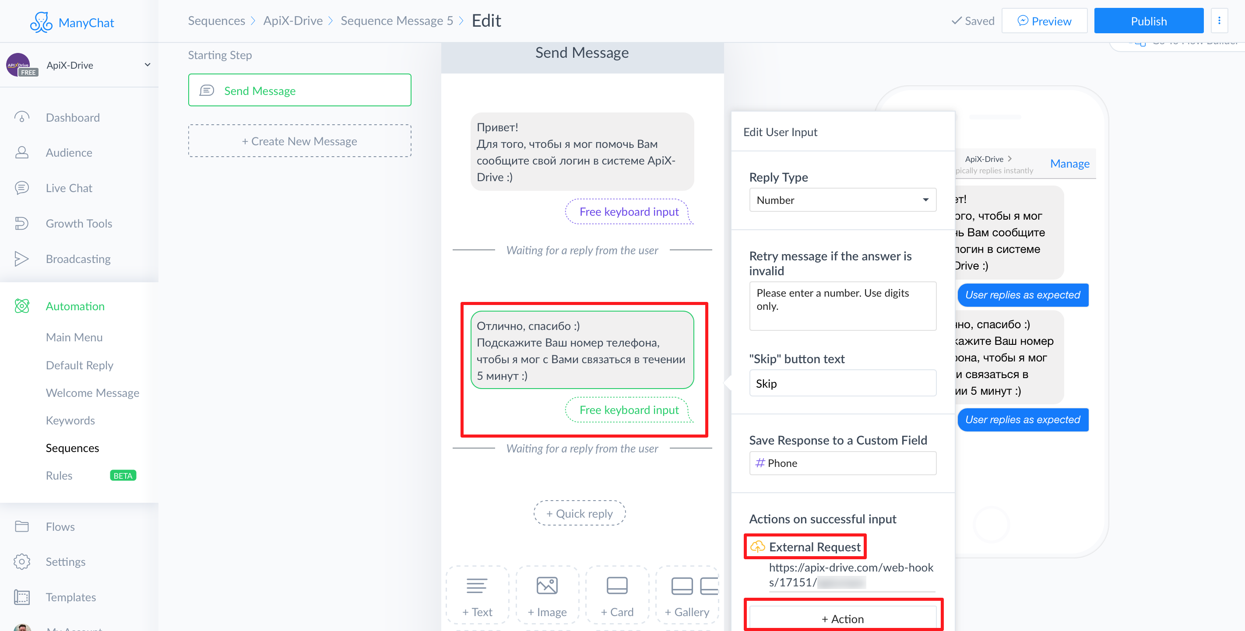The height and width of the screenshot is (631, 1245).
Task: Click the purple Free keyboard input
Action: [x=629, y=212]
